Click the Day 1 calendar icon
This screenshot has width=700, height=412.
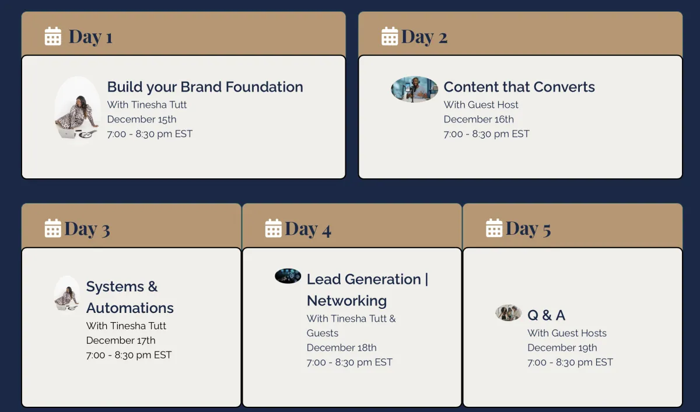click(53, 36)
